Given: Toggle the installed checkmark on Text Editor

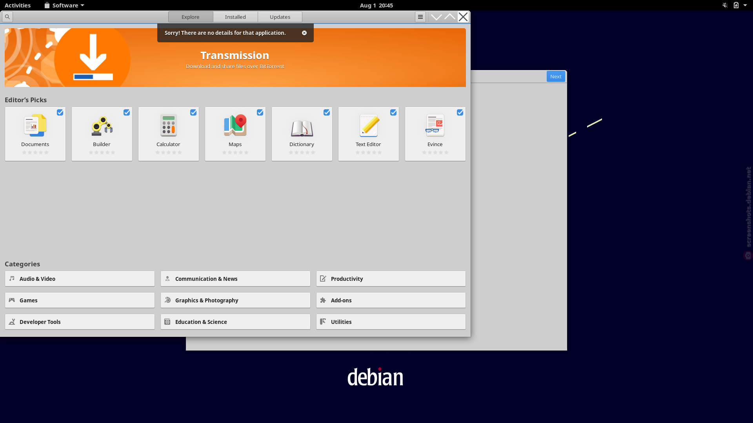Looking at the screenshot, I should [x=393, y=112].
